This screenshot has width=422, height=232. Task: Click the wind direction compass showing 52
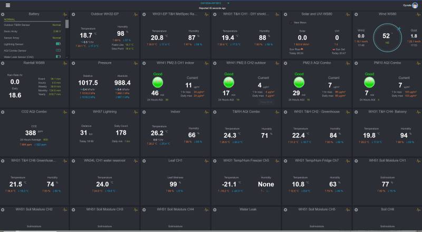click(387, 37)
